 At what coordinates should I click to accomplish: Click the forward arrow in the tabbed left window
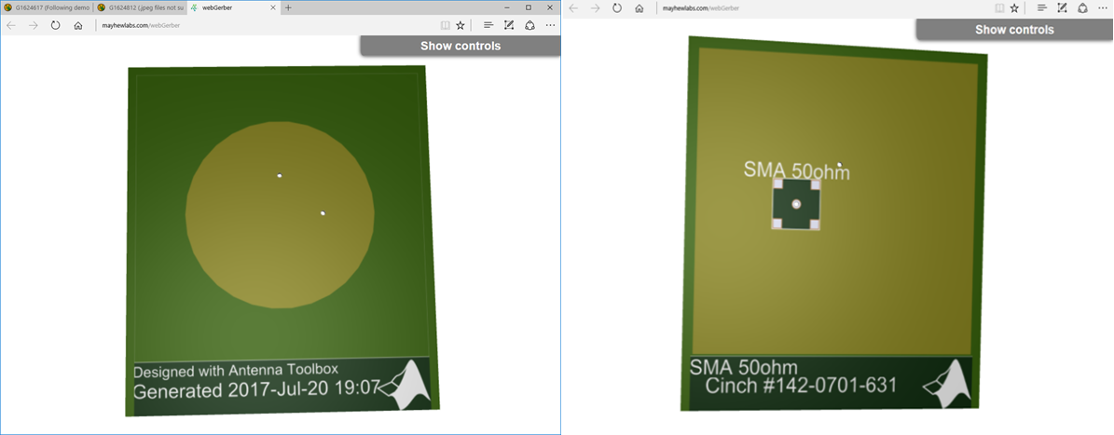[34, 25]
